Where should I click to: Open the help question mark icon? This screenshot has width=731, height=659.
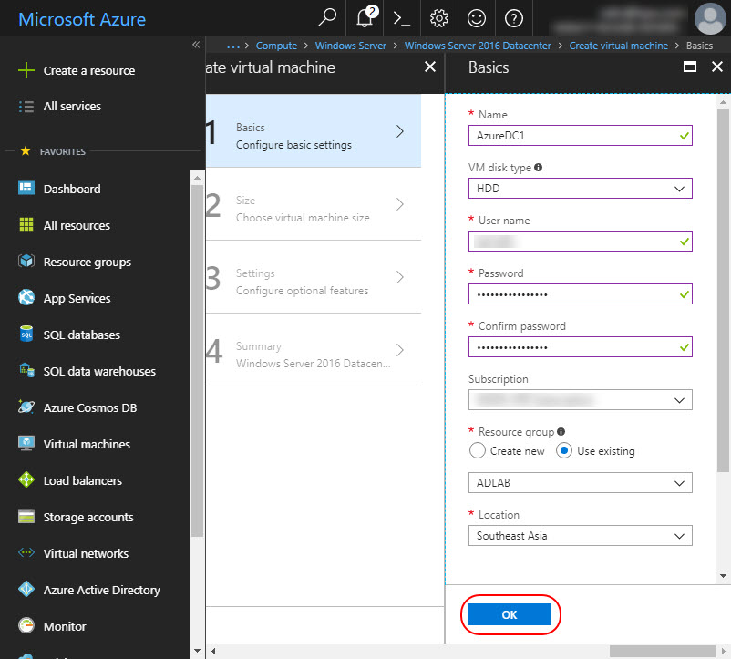click(514, 18)
